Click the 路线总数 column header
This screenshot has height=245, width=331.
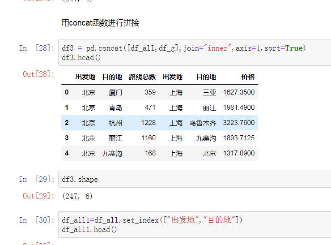[142, 77]
